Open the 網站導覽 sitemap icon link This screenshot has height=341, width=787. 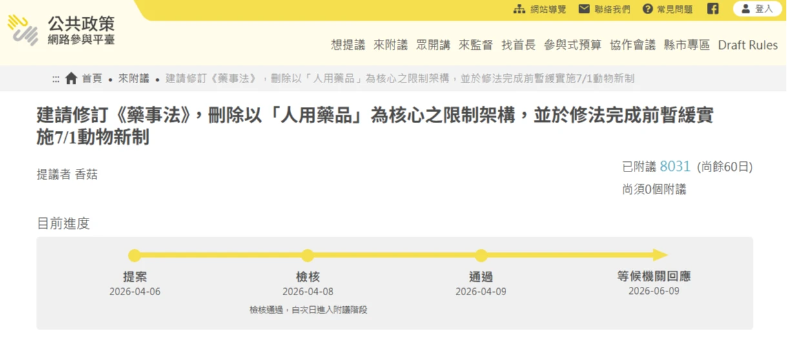pos(519,9)
